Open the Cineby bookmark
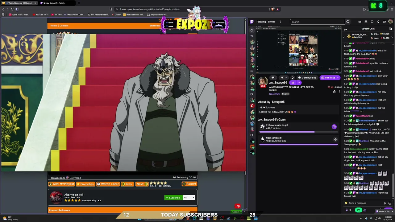This screenshot has width=395, height=222. tap(116, 14)
